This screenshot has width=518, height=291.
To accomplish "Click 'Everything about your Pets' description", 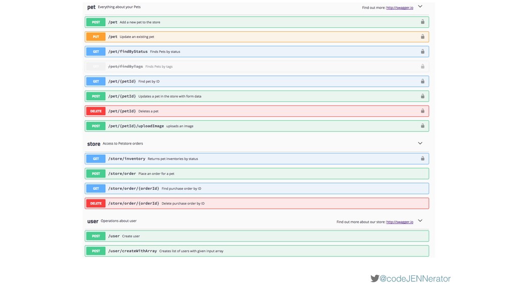I will tap(119, 7).
